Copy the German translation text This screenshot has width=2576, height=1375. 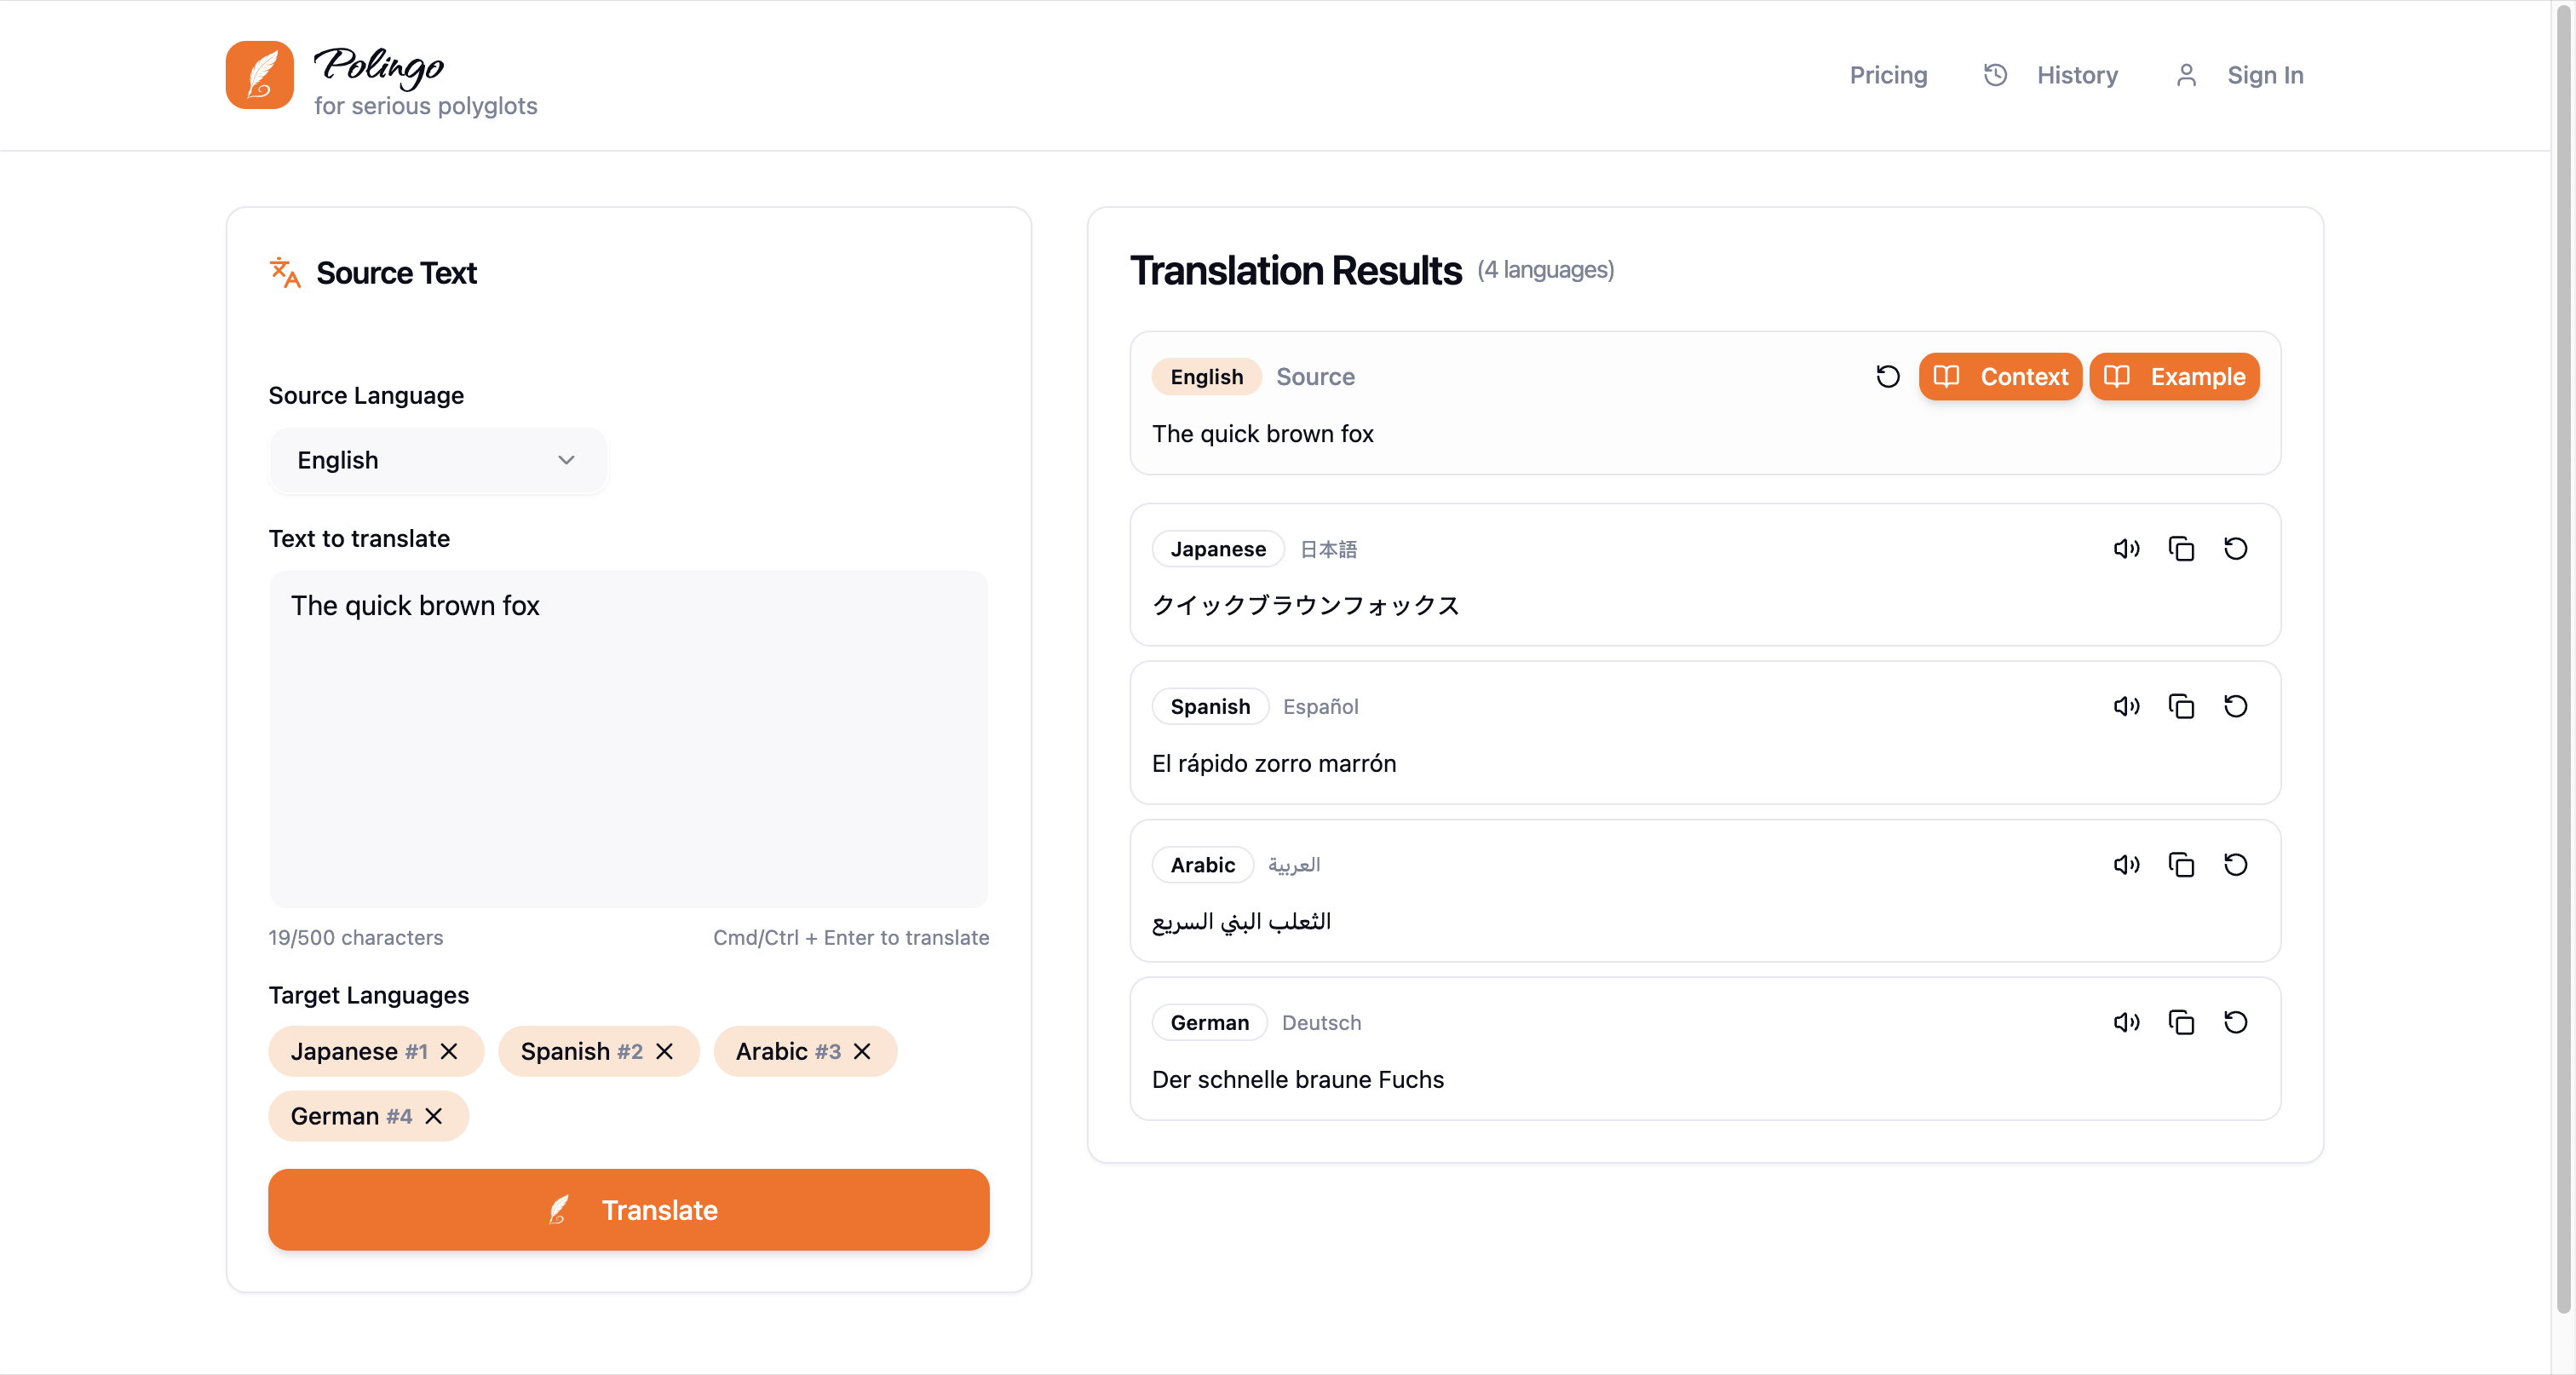(x=2181, y=1022)
